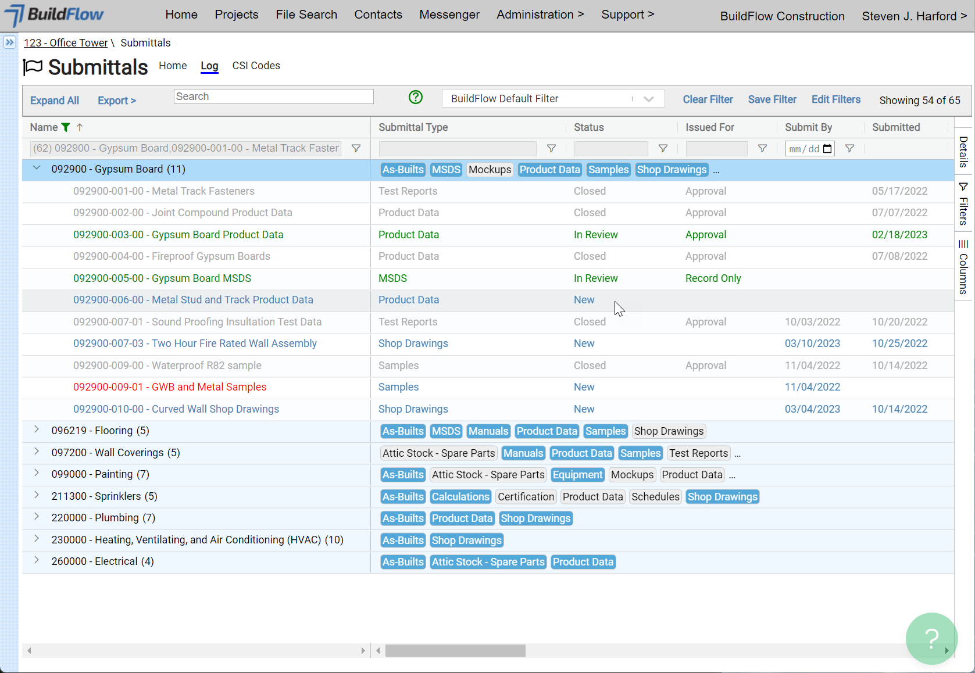Viewport: 975px width, 673px height.
Task: Click left arrow of name scrollbar
Action: 29,650
